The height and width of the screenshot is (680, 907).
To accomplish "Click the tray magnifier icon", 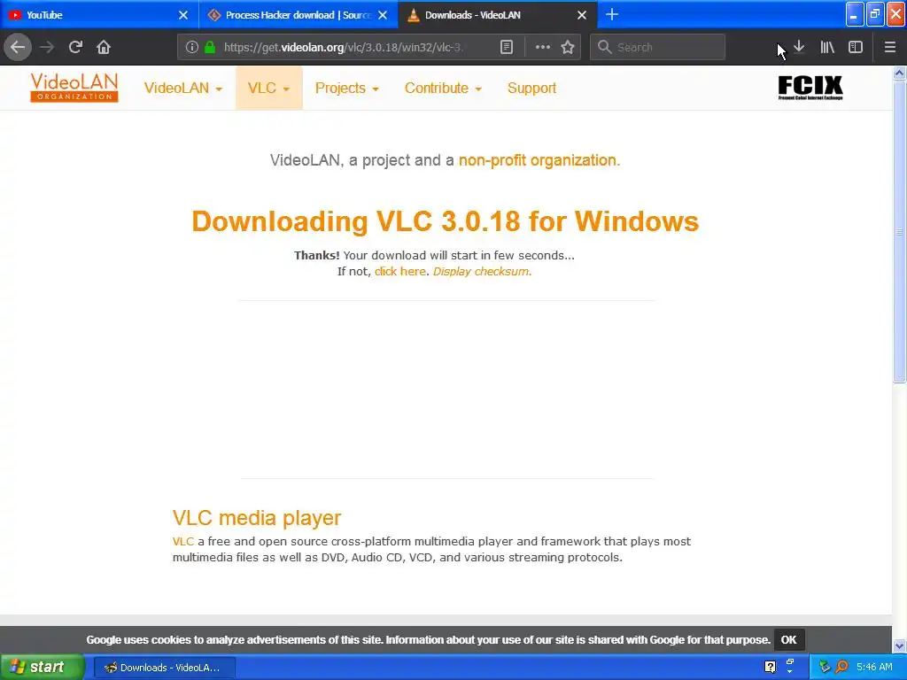I will (841, 667).
